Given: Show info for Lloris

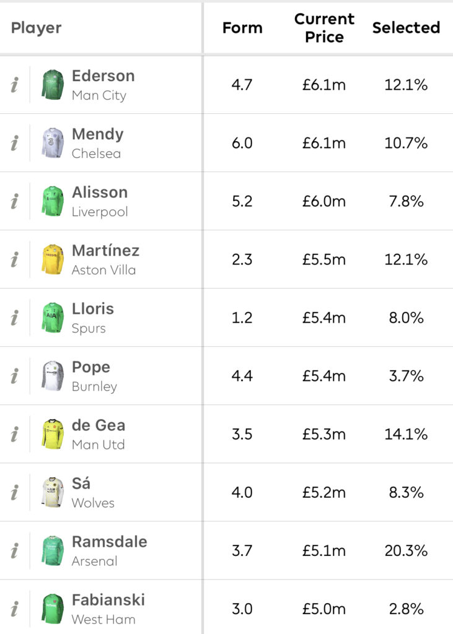Looking at the screenshot, I should (x=15, y=318).
